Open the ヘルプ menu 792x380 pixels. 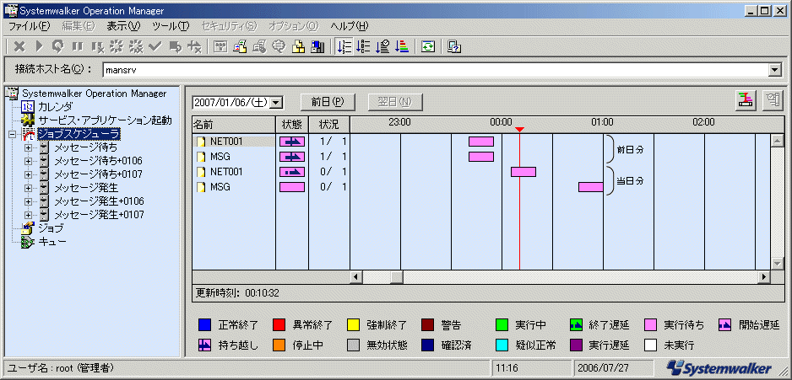click(349, 26)
